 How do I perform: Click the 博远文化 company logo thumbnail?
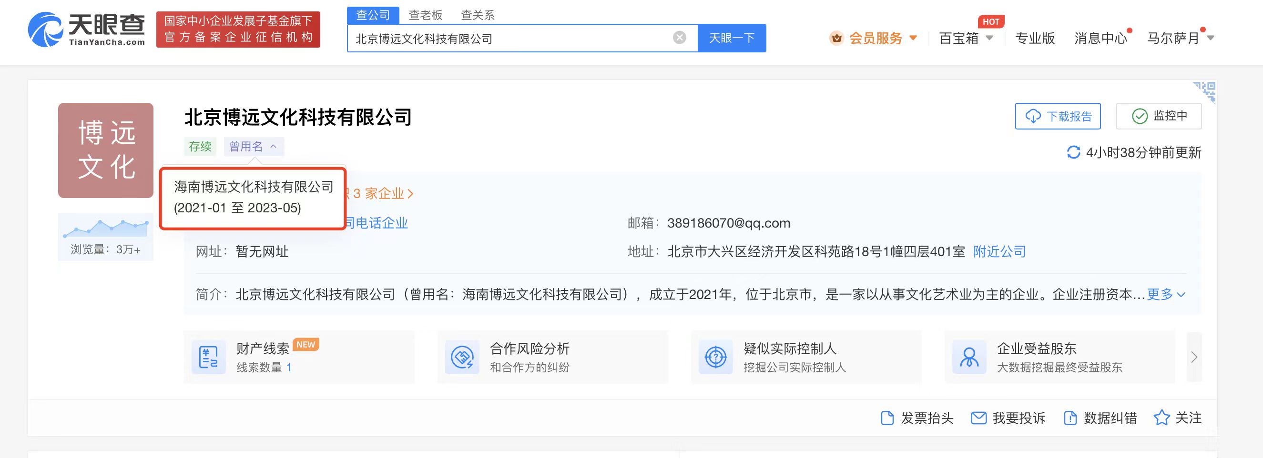pyautogui.click(x=106, y=150)
